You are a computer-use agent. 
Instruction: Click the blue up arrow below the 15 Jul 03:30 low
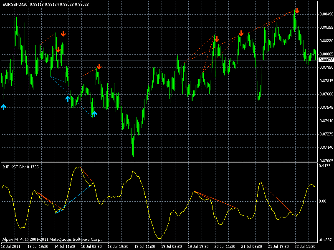click(x=94, y=114)
